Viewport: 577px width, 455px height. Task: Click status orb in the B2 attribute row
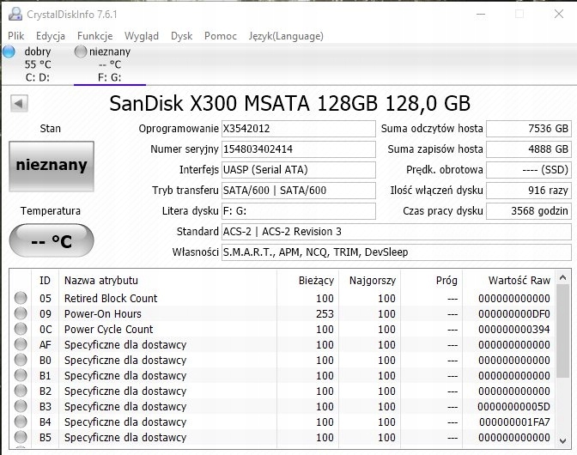tap(21, 391)
